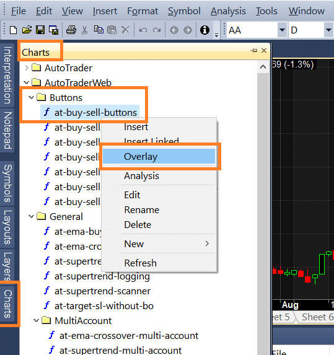Click the Copy toolbar icon
The width and height of the screenshot is (334, 355).
point(99,30)
